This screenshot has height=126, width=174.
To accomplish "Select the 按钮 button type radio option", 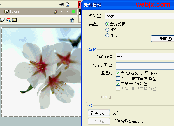I will [107, 30].
